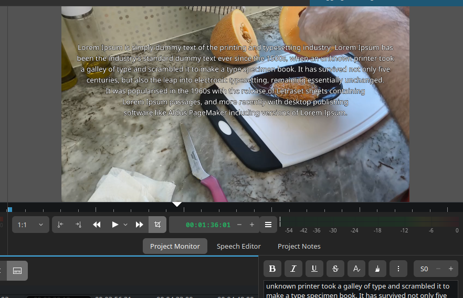Set the zone out point
The height and width of the screenshot is (298, 463).
click(x=78, y=225)
